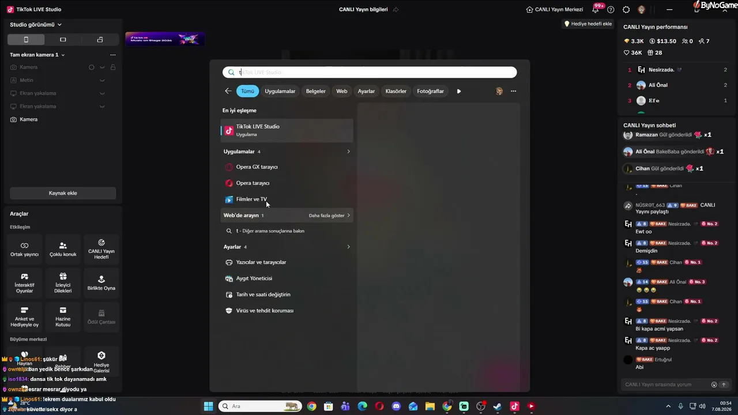Open the notifications bell with 99+ badge
The image size is (738, 415).
pos(596,9)
